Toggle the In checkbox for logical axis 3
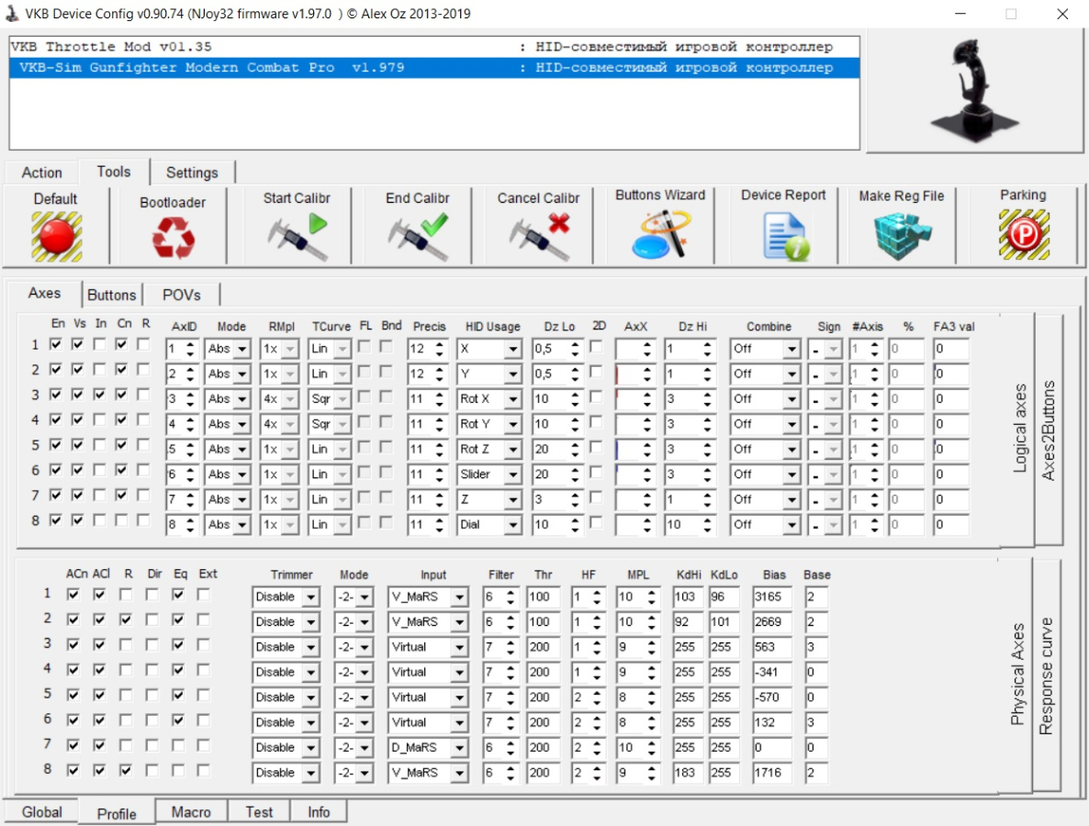Viewport: 1089px width, 826px height. (100, 395)
